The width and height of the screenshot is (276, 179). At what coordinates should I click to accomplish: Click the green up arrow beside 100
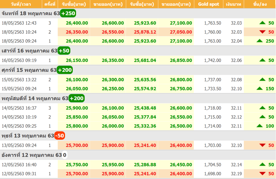260,126
